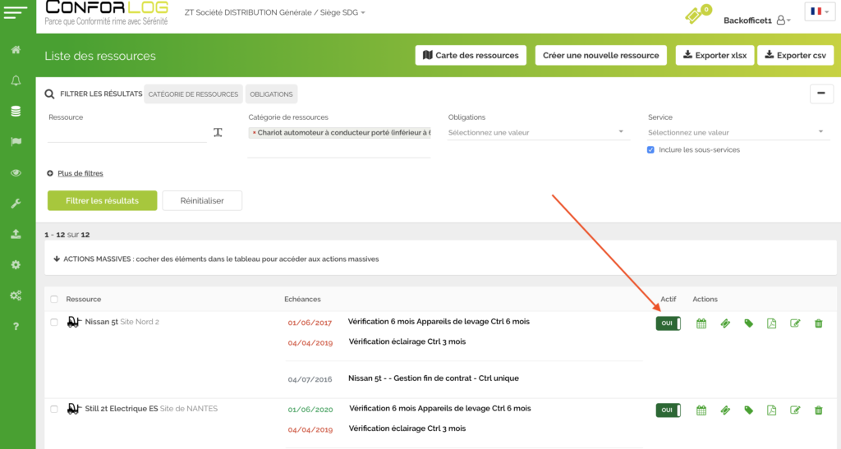
Task: Click the database icon in sidebar
Action: tap(16, 111)
